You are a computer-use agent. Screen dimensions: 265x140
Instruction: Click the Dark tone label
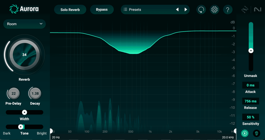tap(7, 134)
